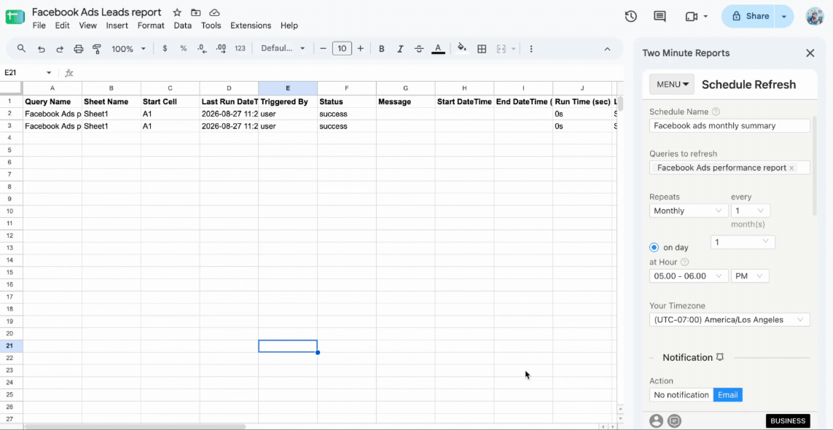Viewport: 833px width, 430px height.
Task: Toggle italic formatting
Action: [x=400, y=48]
